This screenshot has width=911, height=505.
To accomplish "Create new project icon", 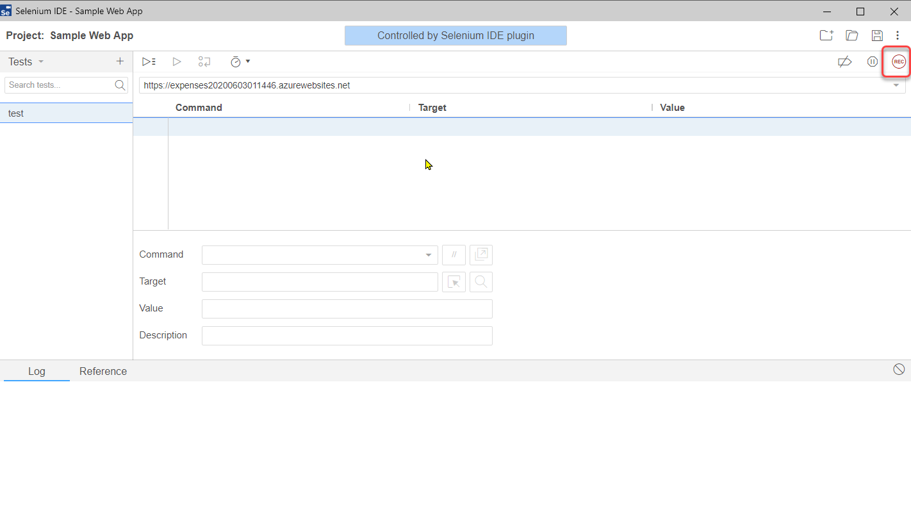I will (826, 35).
